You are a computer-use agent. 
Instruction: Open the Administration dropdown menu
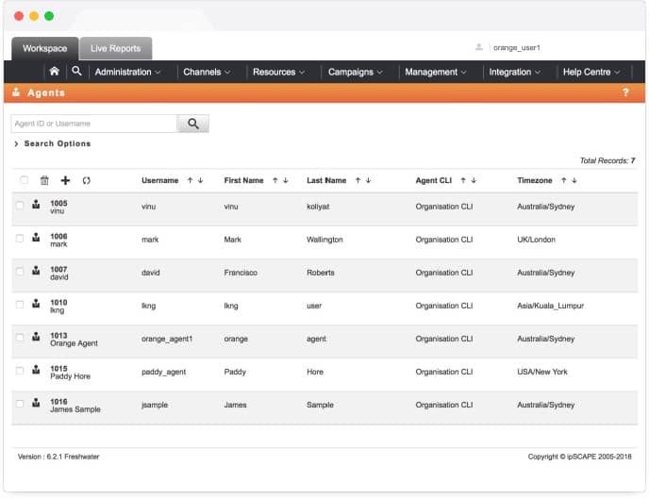click(x=127, y=72)
